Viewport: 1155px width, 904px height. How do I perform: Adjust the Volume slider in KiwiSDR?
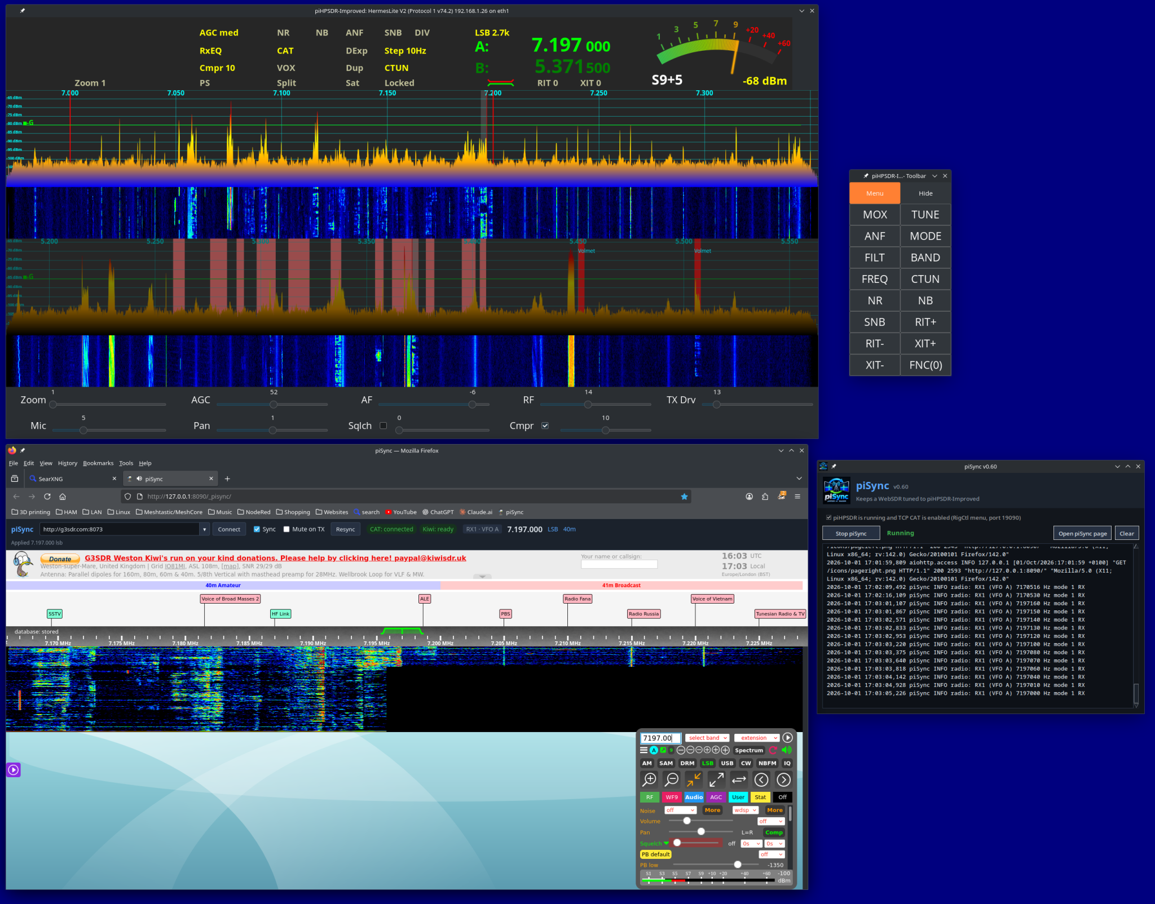click(701, 821)
